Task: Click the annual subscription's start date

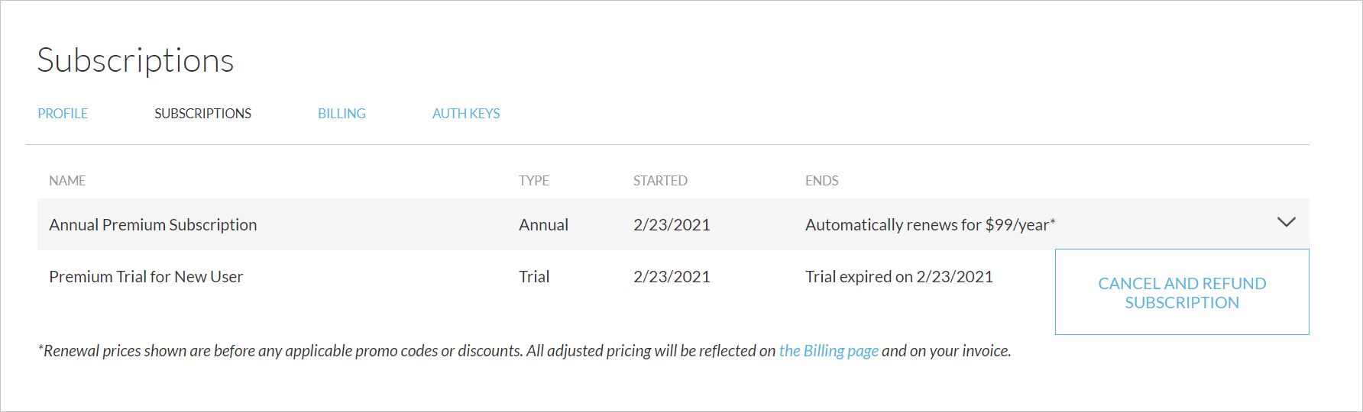Action: coord(672,225)
